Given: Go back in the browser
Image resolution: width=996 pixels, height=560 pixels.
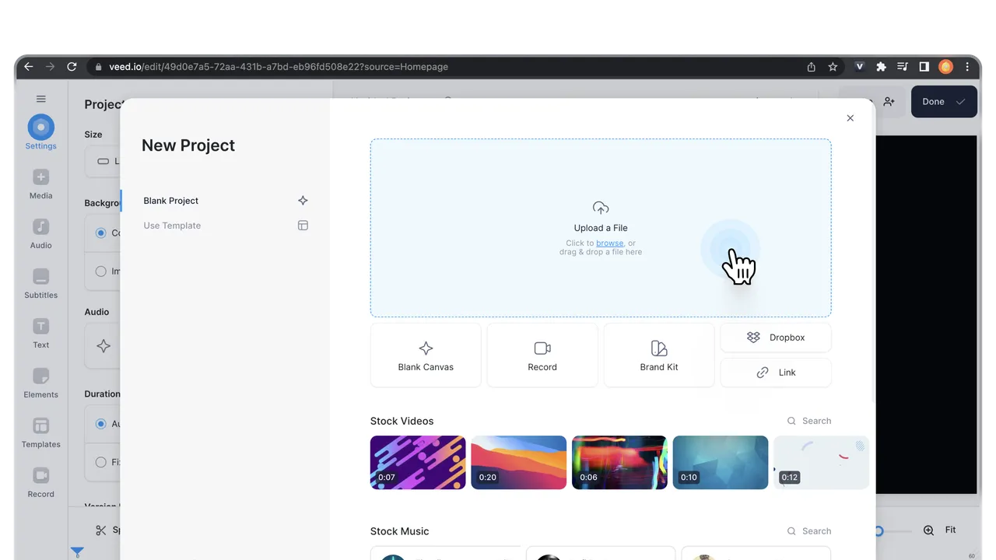Looking at the screenshot, I should coord(29,67).
